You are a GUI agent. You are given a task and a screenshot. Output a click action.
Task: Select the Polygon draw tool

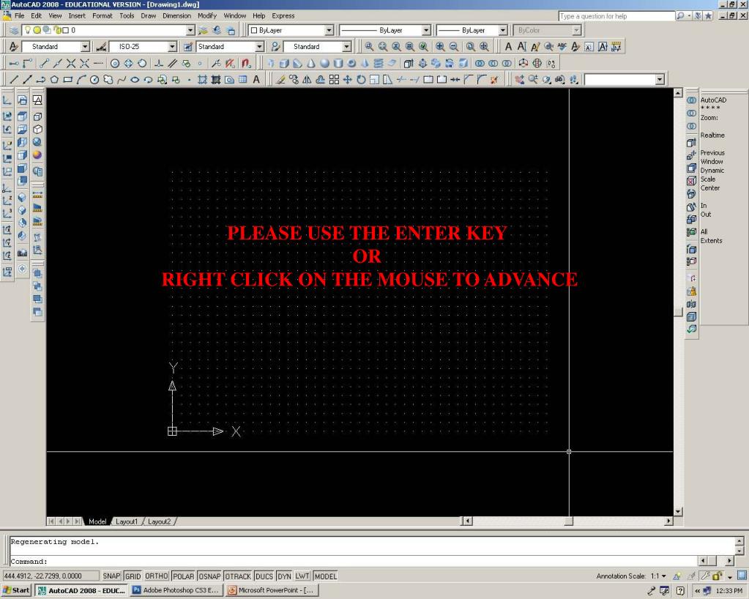tap(54, 80)
